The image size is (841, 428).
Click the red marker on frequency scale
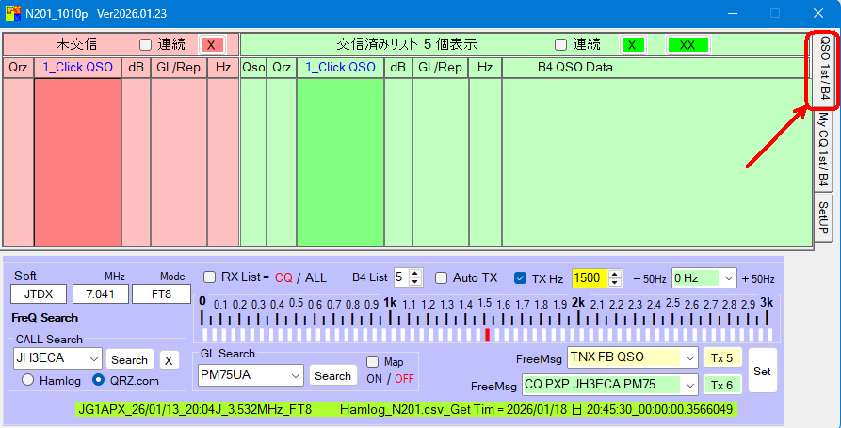pyautogui.click(x=487, y=335)
